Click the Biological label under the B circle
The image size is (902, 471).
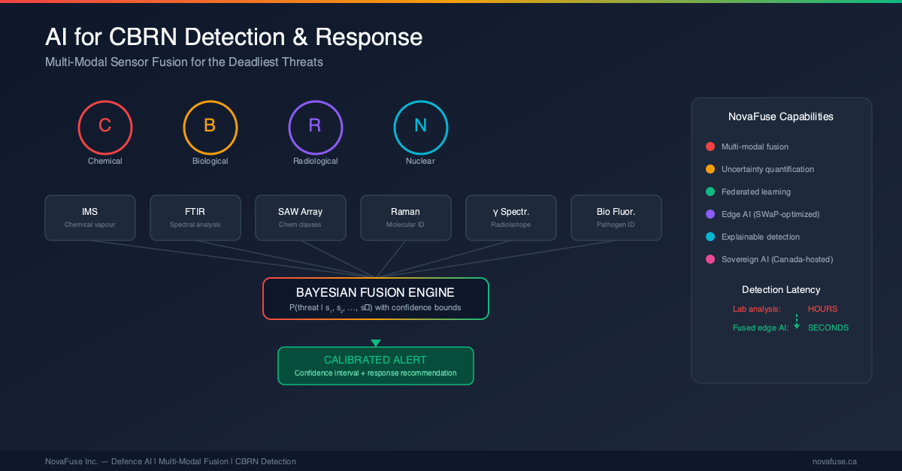(x=210, y=161)
